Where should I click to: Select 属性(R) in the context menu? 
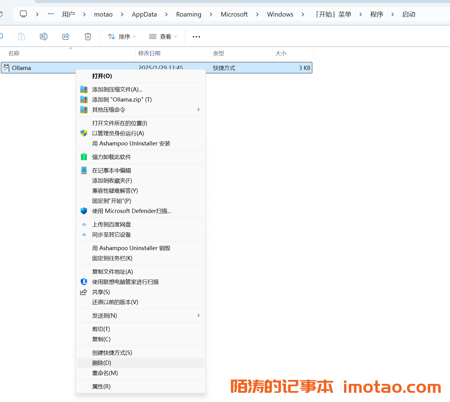click(101, 386)
